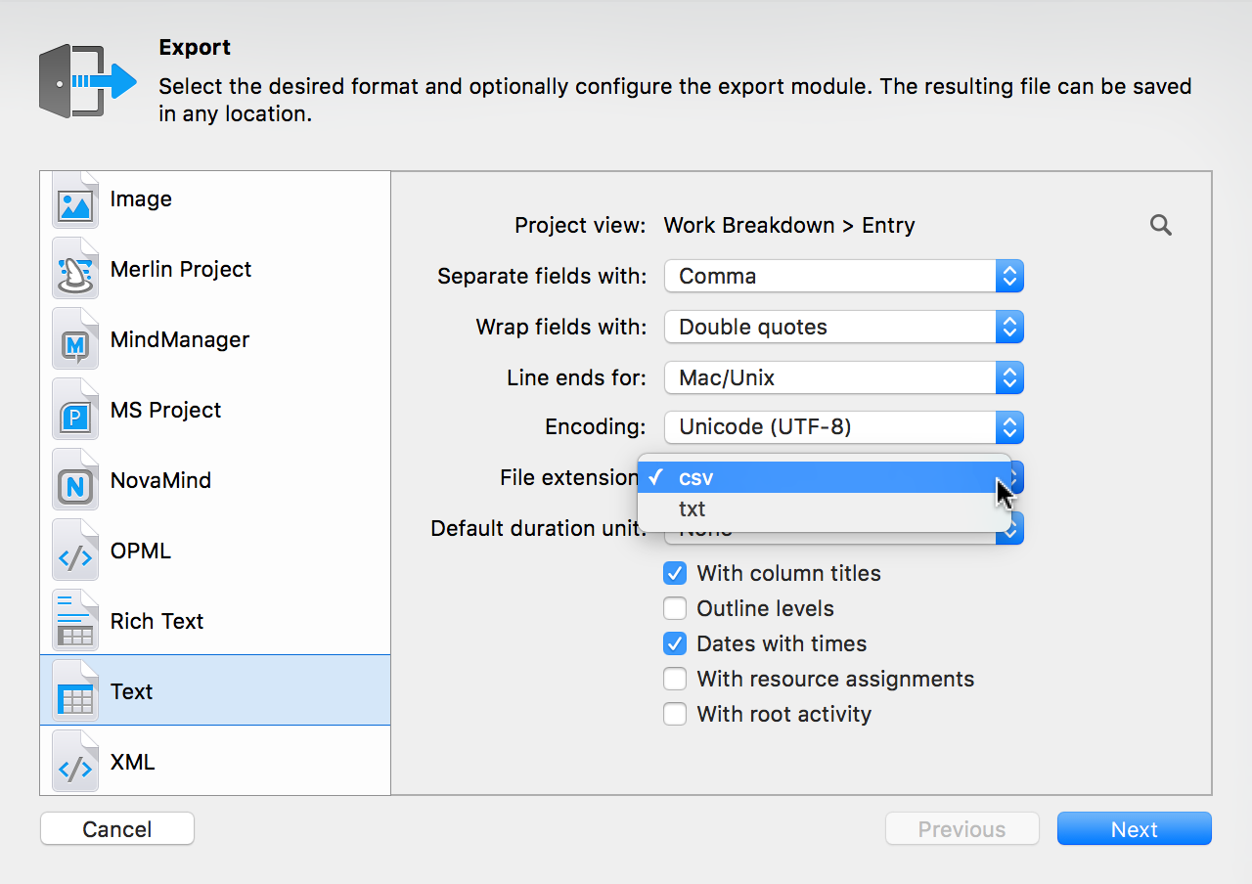Image resolution: width=1252 pixels, height=884 pixels.
Task: Uncheck With column titles
Action: click(x=675, y=573)
